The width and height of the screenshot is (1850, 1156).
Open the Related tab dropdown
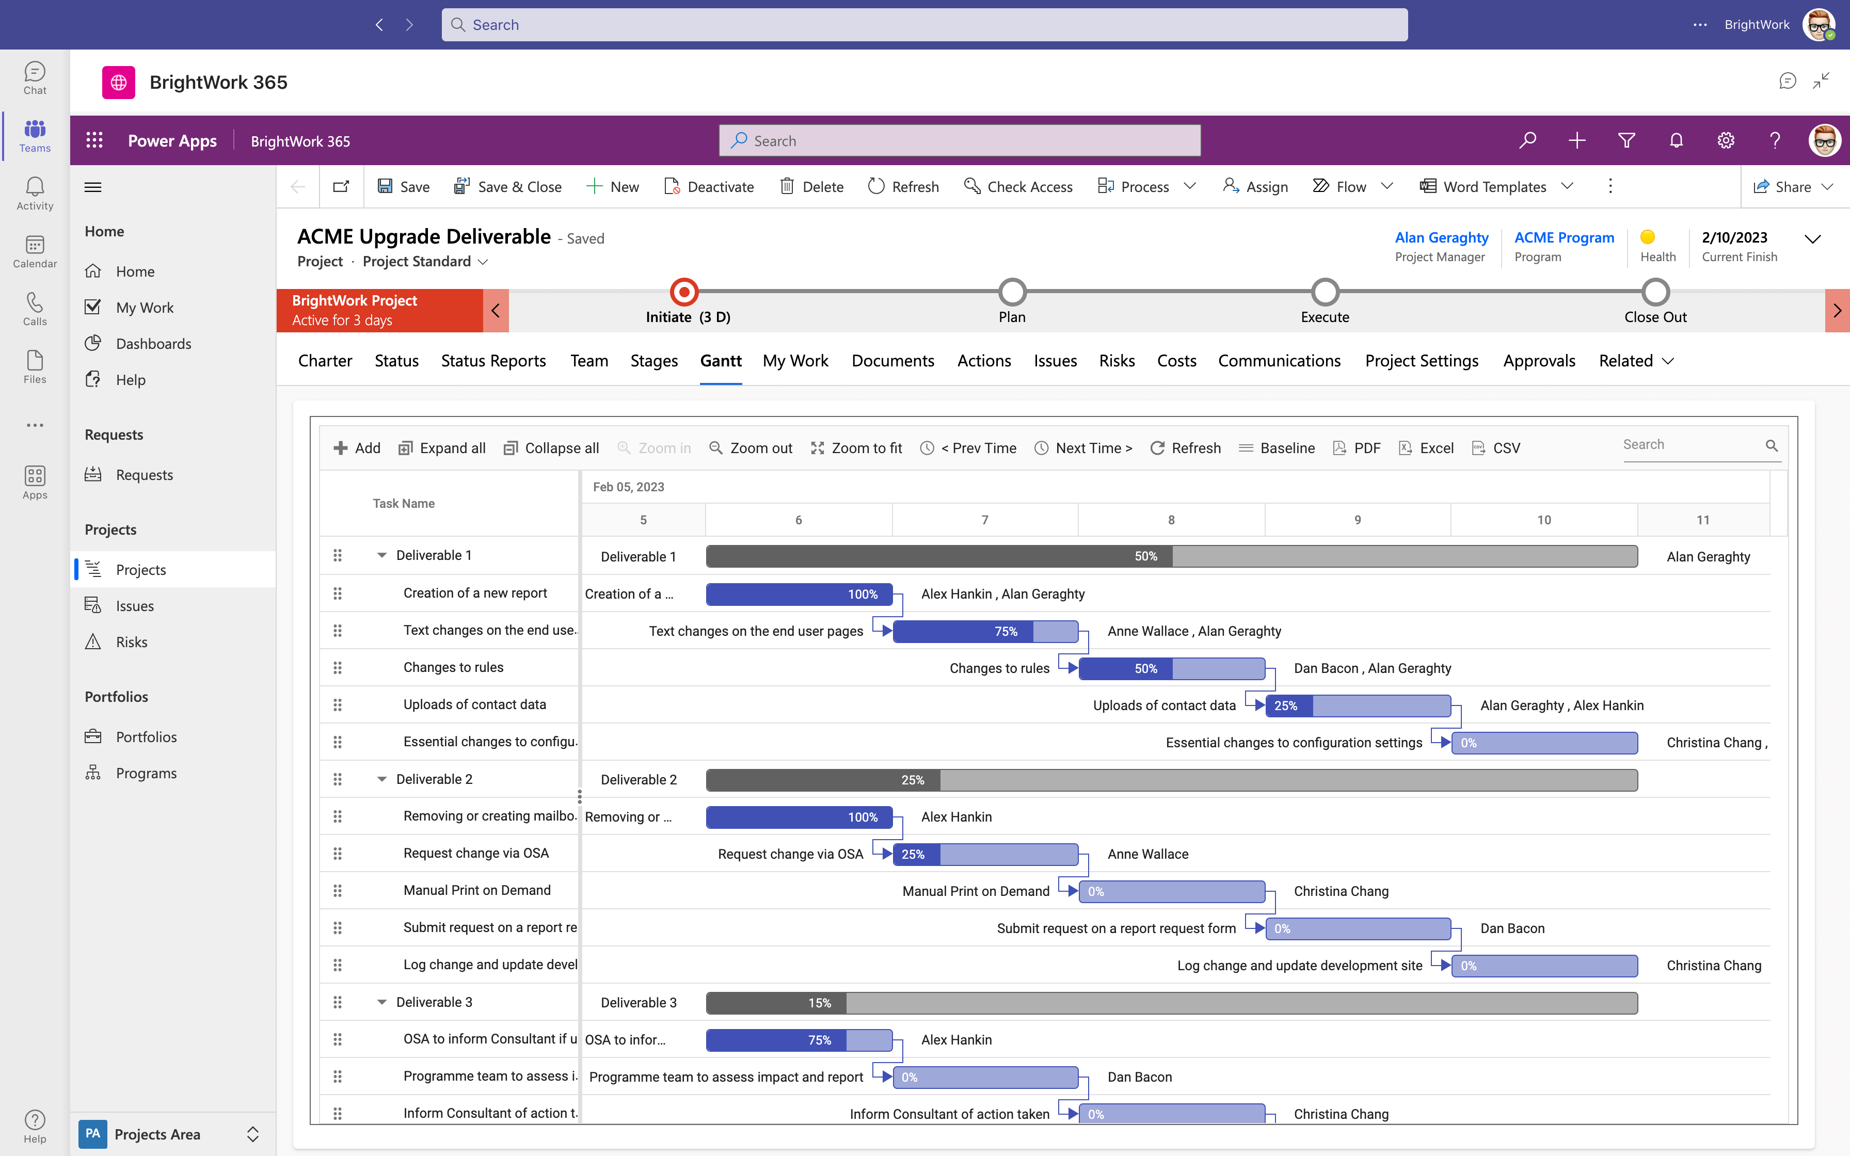click(1637, 361)
